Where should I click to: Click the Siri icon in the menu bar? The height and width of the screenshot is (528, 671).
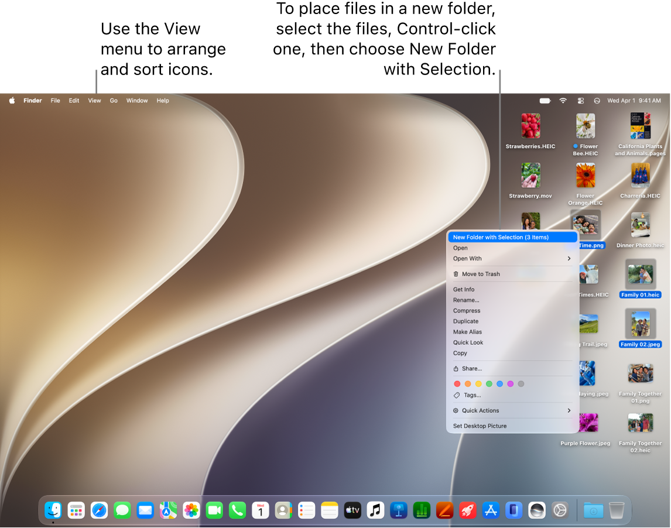pyautogui.click(x=597, y=101)
